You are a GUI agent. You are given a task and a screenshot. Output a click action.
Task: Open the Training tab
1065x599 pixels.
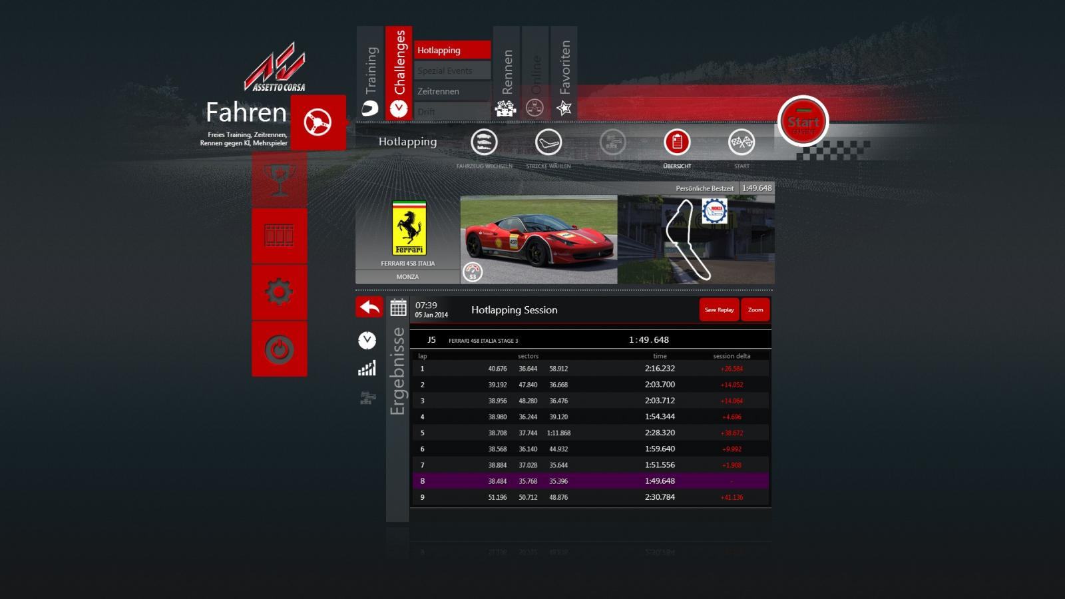[x=370, y=73]
